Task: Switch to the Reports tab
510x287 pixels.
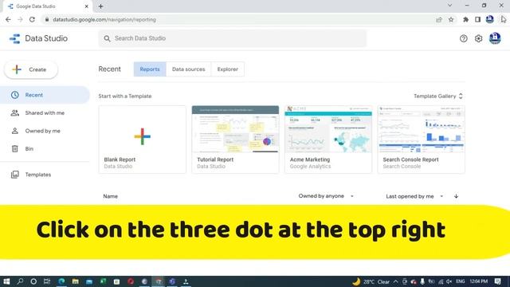Action: pyautogui.click(x=150, y=69)
